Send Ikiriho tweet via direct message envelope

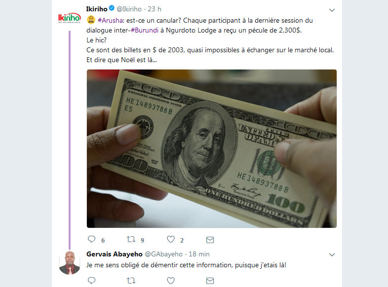[x=210, y=240]
